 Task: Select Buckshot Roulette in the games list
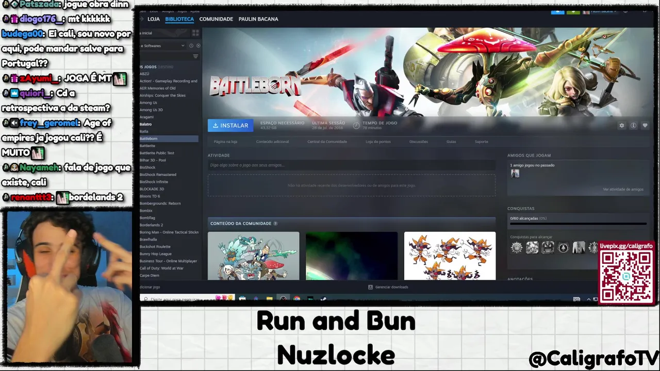(x=155, y=247)
